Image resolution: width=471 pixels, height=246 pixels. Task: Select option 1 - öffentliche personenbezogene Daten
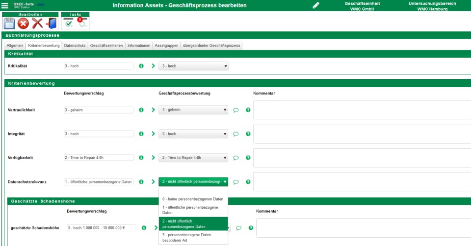click(193, 210)
